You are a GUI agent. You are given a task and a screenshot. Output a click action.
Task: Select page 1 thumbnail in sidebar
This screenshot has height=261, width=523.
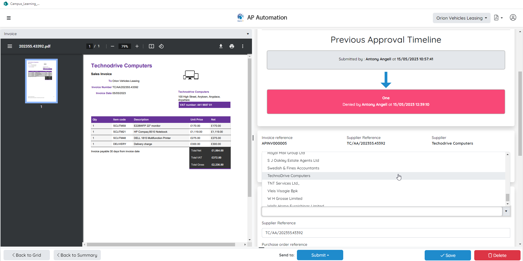tap(41, 81)
